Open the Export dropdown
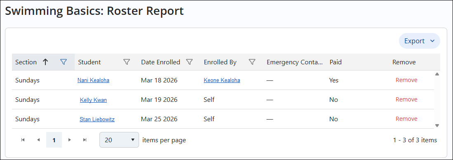This screenshot has height=160, width=453. pos(420,41)
